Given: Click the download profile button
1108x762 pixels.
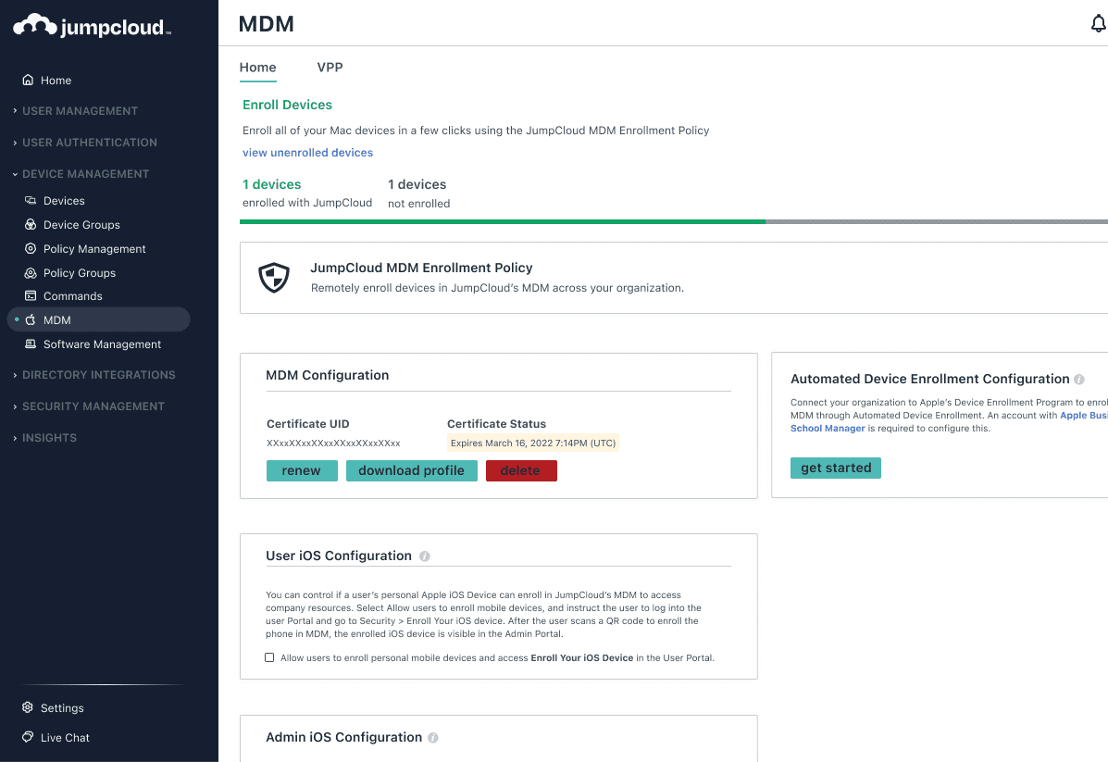Looking at the screenshot, I should 411,470.
